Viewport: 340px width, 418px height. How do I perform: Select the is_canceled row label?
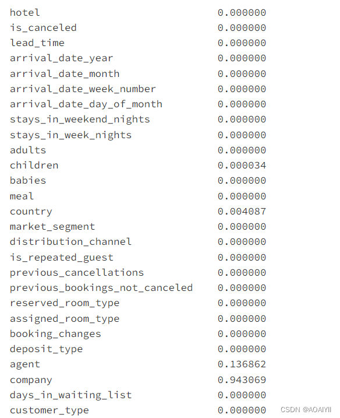(x=43, y=28)
